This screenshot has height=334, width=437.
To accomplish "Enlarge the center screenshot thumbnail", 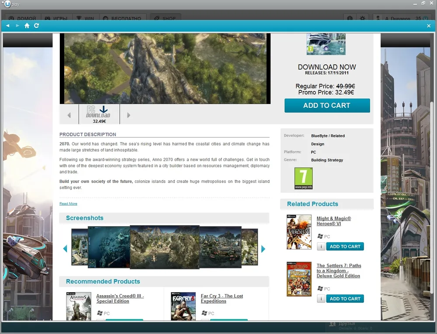I will pos(164,247).
